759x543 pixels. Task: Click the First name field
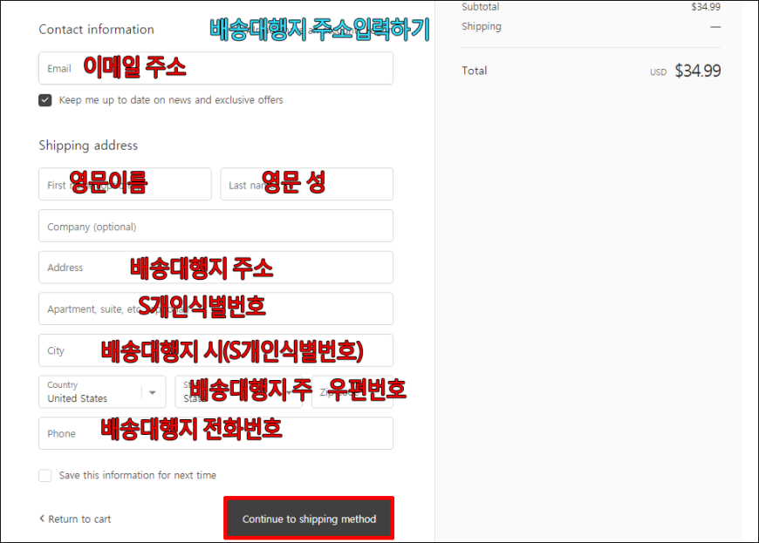pyautogui.click(x=125, y=184)
